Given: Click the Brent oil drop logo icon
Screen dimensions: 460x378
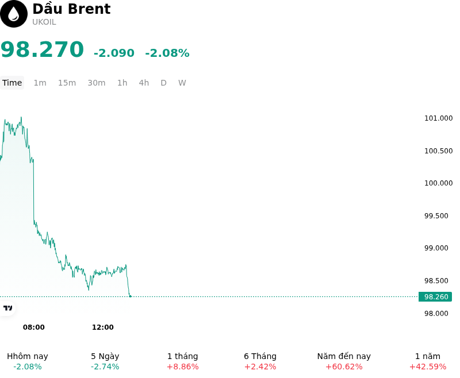Looking at the screenshot, I should click(x=14, y=14).
